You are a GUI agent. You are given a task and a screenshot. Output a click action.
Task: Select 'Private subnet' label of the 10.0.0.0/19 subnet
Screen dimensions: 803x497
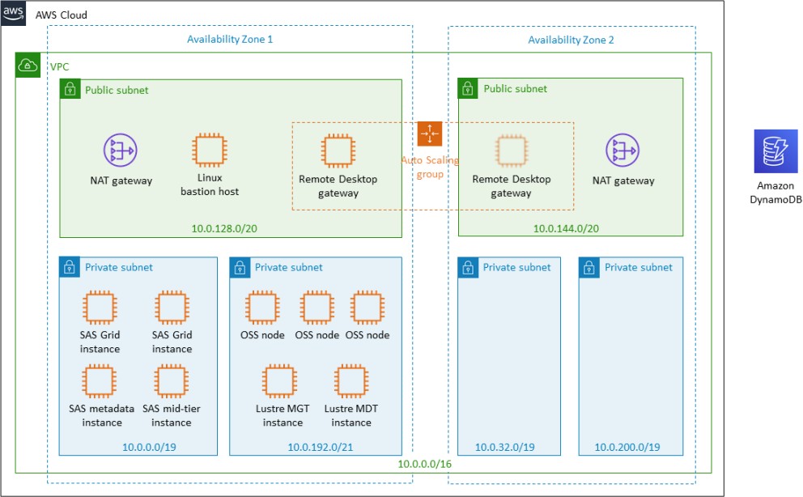coord(119,267)
